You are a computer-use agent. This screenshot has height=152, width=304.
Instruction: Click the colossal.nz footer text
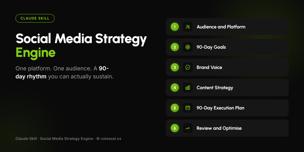[111, 139]
